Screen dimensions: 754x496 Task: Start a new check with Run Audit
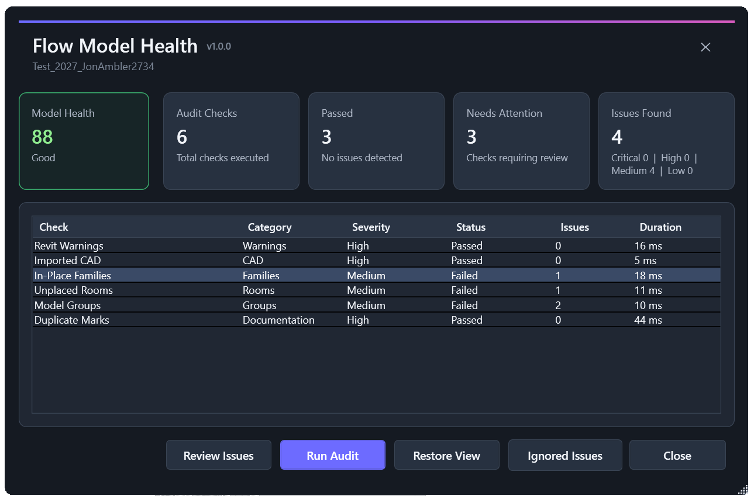[333, 455]
